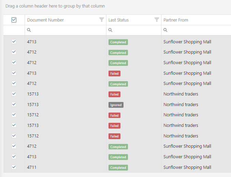The width and height of the screenshot is (231, 177).
Task: Open the Last Status header filter icon
Action: point(157,20)
